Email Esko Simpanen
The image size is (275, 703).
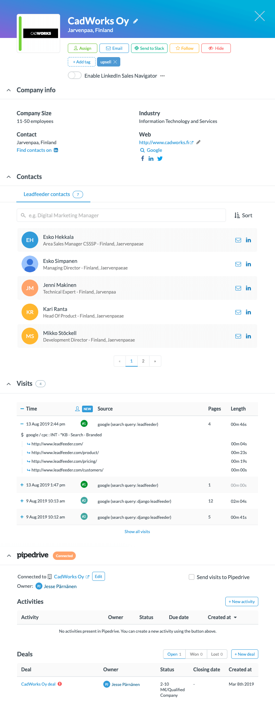(238, 264)
